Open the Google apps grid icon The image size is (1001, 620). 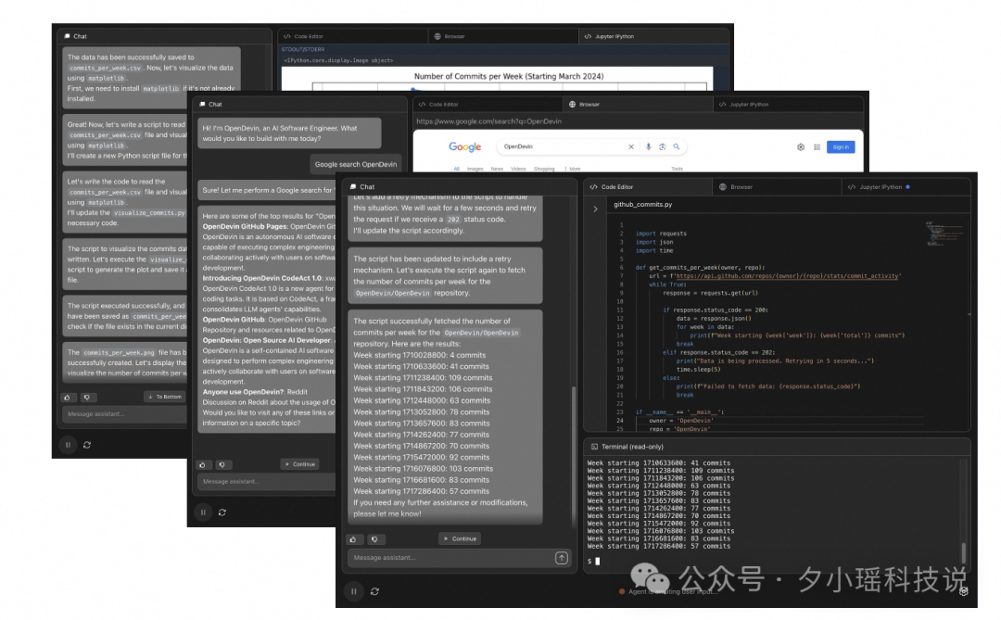click(816, 146)
